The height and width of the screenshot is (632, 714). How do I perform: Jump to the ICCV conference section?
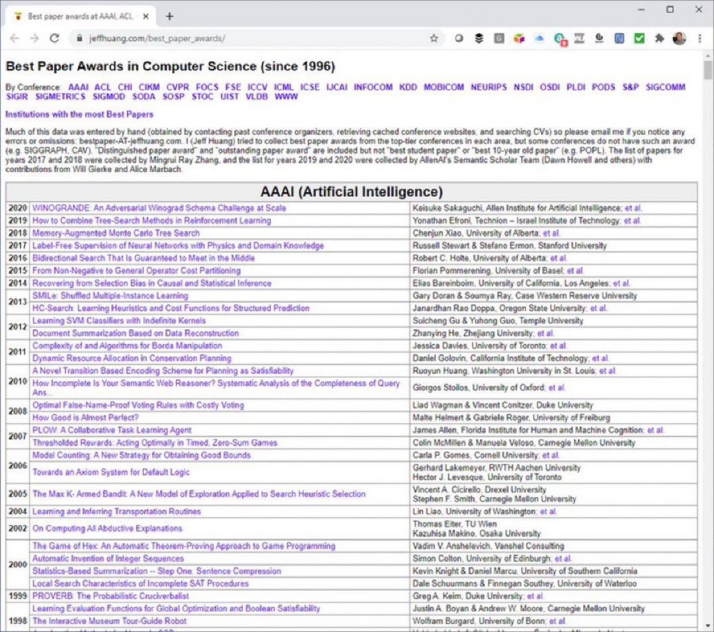[x=257, y=87]
